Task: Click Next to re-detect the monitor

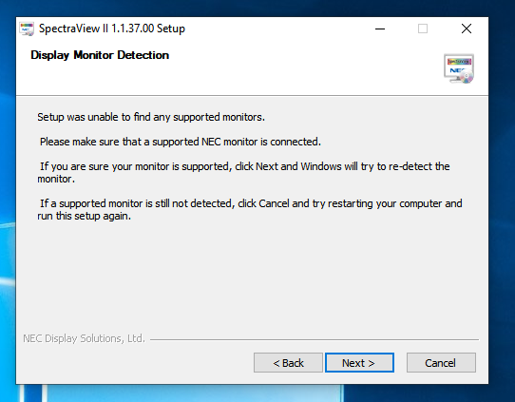Action: click(x=359, y=363)
